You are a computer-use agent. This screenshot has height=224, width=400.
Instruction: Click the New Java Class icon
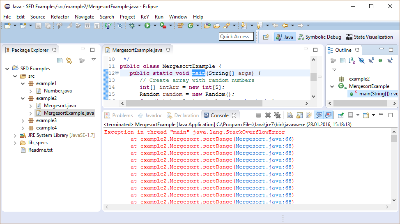(x=190, y=25)
